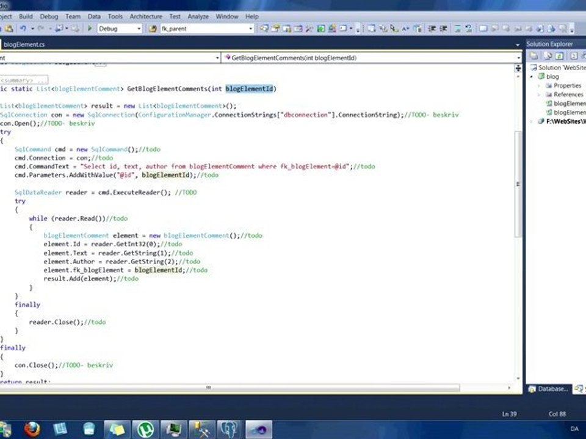586x439 pixels.
Task: Open uTorrent from the taskbar
Action: [x=145, y=429]
